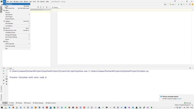Open the TODO tool window tab
The width and height of the screenshot is (194, 109).
[x=12, y=103]
